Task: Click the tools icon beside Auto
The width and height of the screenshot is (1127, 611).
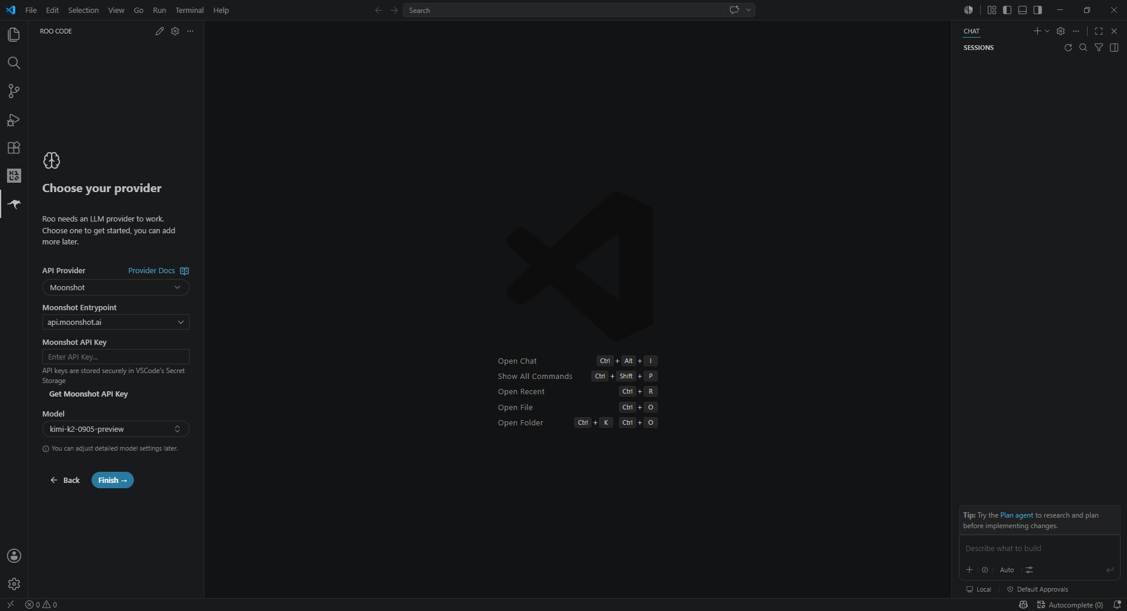Action: 985,570
